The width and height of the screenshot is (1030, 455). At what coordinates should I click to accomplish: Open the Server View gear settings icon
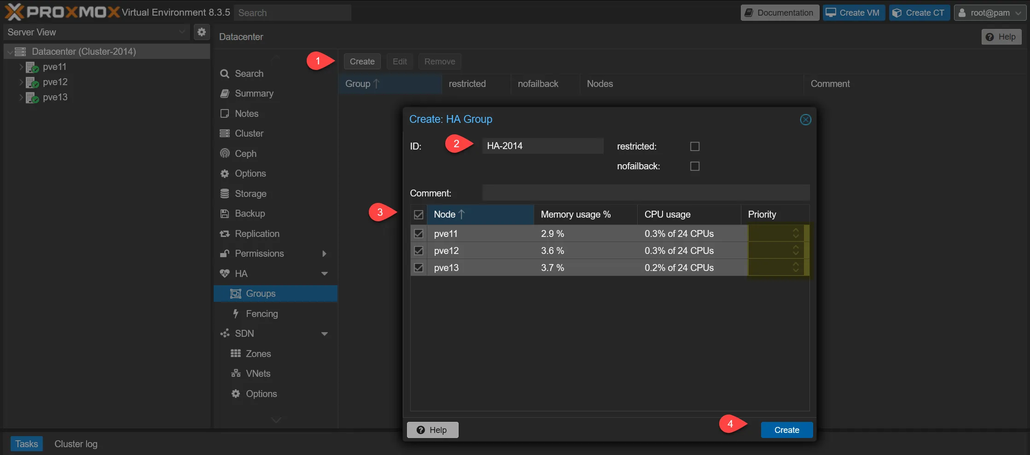tap(202, 32)
